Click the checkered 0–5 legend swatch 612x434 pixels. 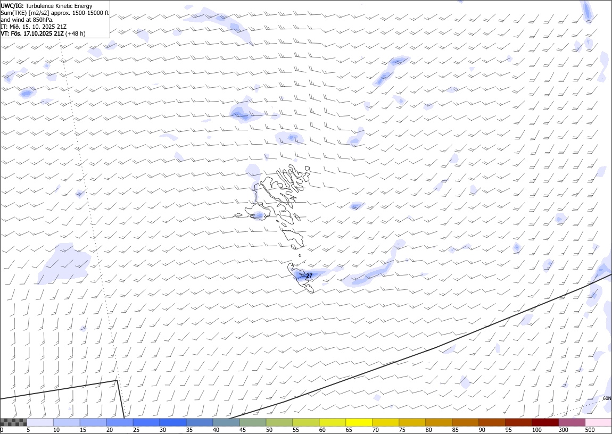tap(14, 422)
